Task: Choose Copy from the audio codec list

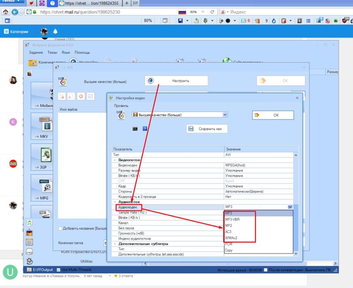Action: [x=259, y=250]
